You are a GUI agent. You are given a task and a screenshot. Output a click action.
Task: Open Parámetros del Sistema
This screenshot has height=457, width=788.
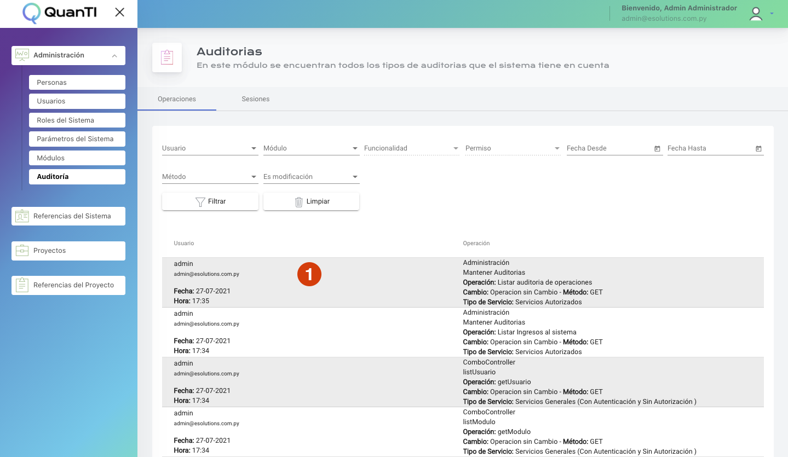click(77, 139)
